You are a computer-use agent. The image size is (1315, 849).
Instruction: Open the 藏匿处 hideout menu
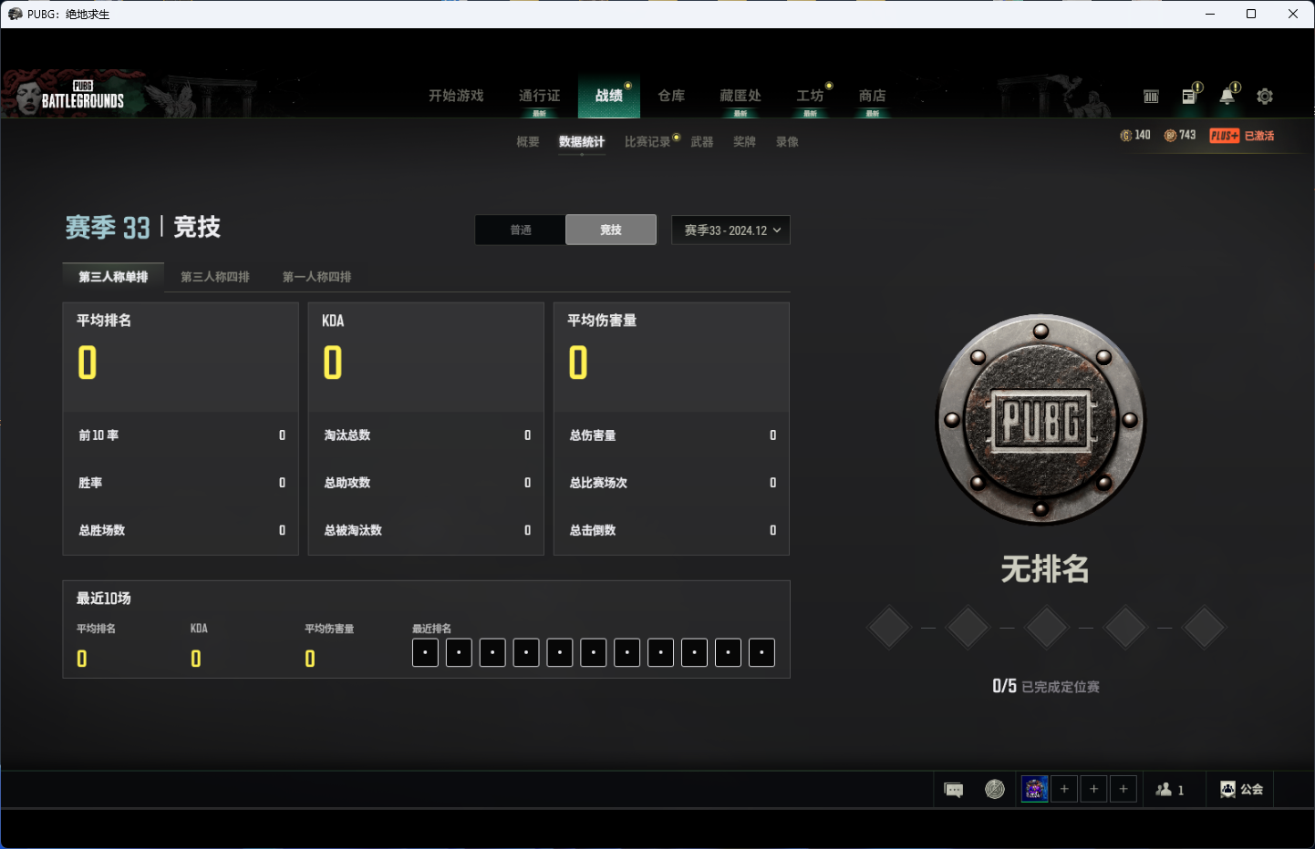(740, 96)
